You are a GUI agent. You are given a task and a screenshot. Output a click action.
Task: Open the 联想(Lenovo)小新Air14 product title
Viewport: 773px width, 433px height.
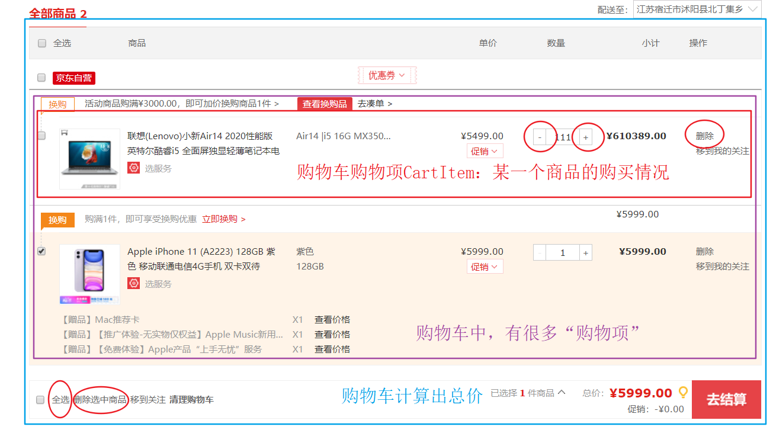[x=203, y=143]
